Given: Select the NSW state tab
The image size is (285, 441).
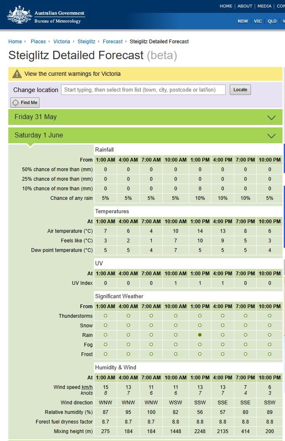Looking at the screenshot, I should coord(243,21).
